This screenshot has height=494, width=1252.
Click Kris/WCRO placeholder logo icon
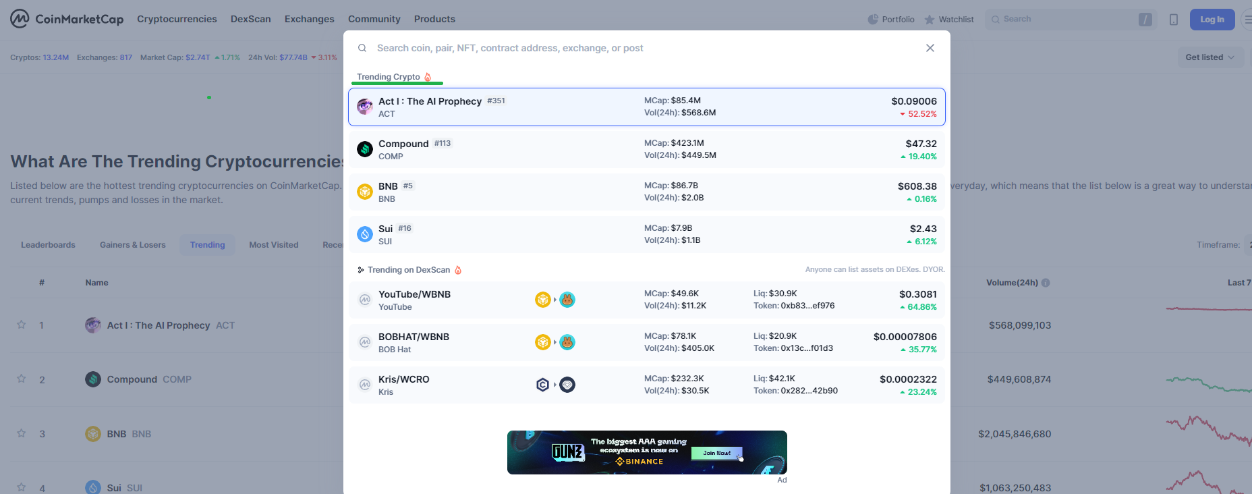point(365,385)
